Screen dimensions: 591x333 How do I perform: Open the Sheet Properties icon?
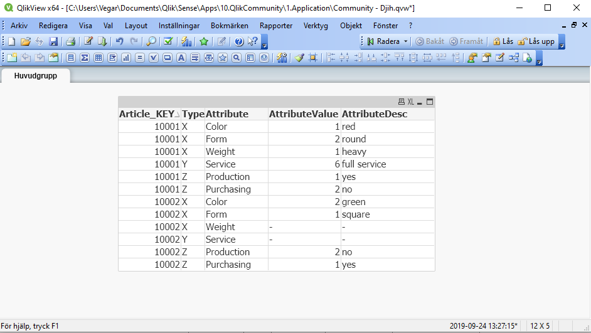(53, 58)
